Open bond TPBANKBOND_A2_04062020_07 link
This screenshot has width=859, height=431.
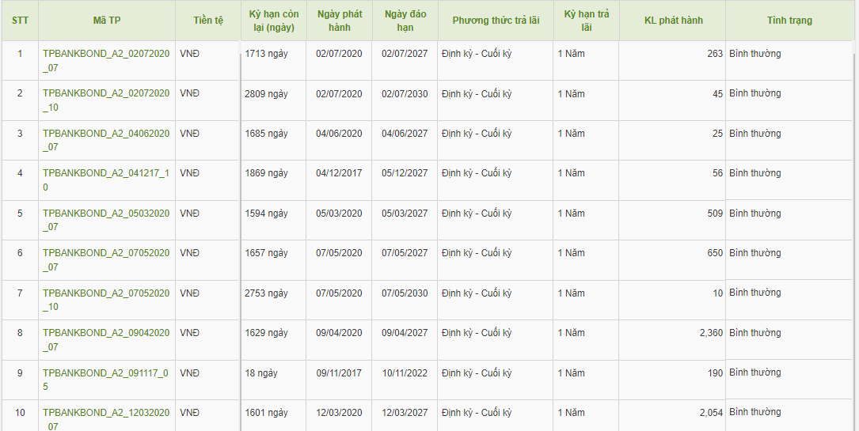106,134
